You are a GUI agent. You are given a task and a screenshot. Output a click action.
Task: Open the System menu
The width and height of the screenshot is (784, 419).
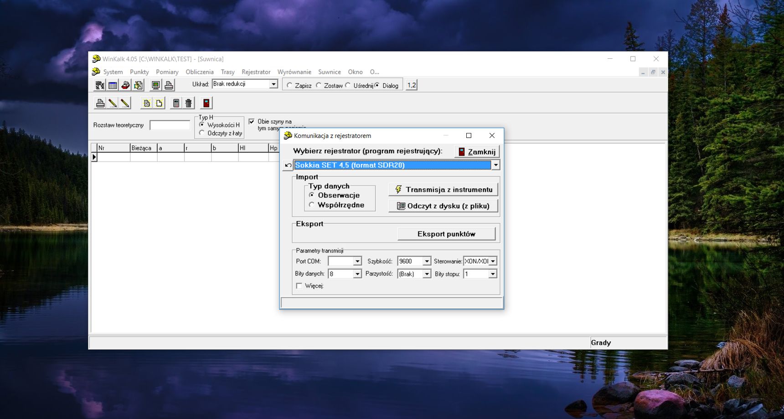(x=113, y=72)
